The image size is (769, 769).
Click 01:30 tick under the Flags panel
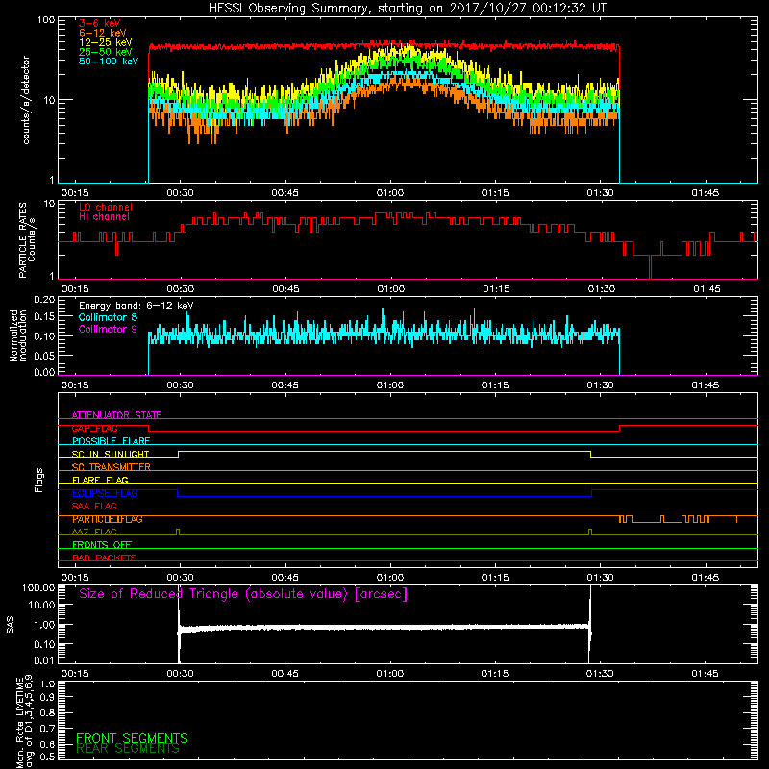coord(600,578)
